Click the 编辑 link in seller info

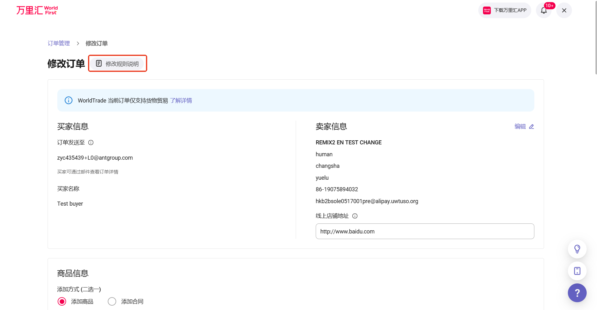(520, 127)
